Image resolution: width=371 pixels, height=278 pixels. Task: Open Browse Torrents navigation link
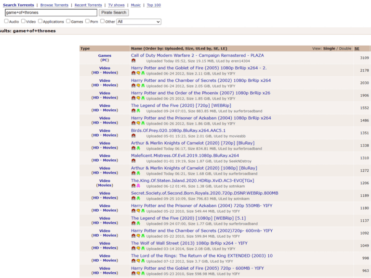[x=54, y=5]
